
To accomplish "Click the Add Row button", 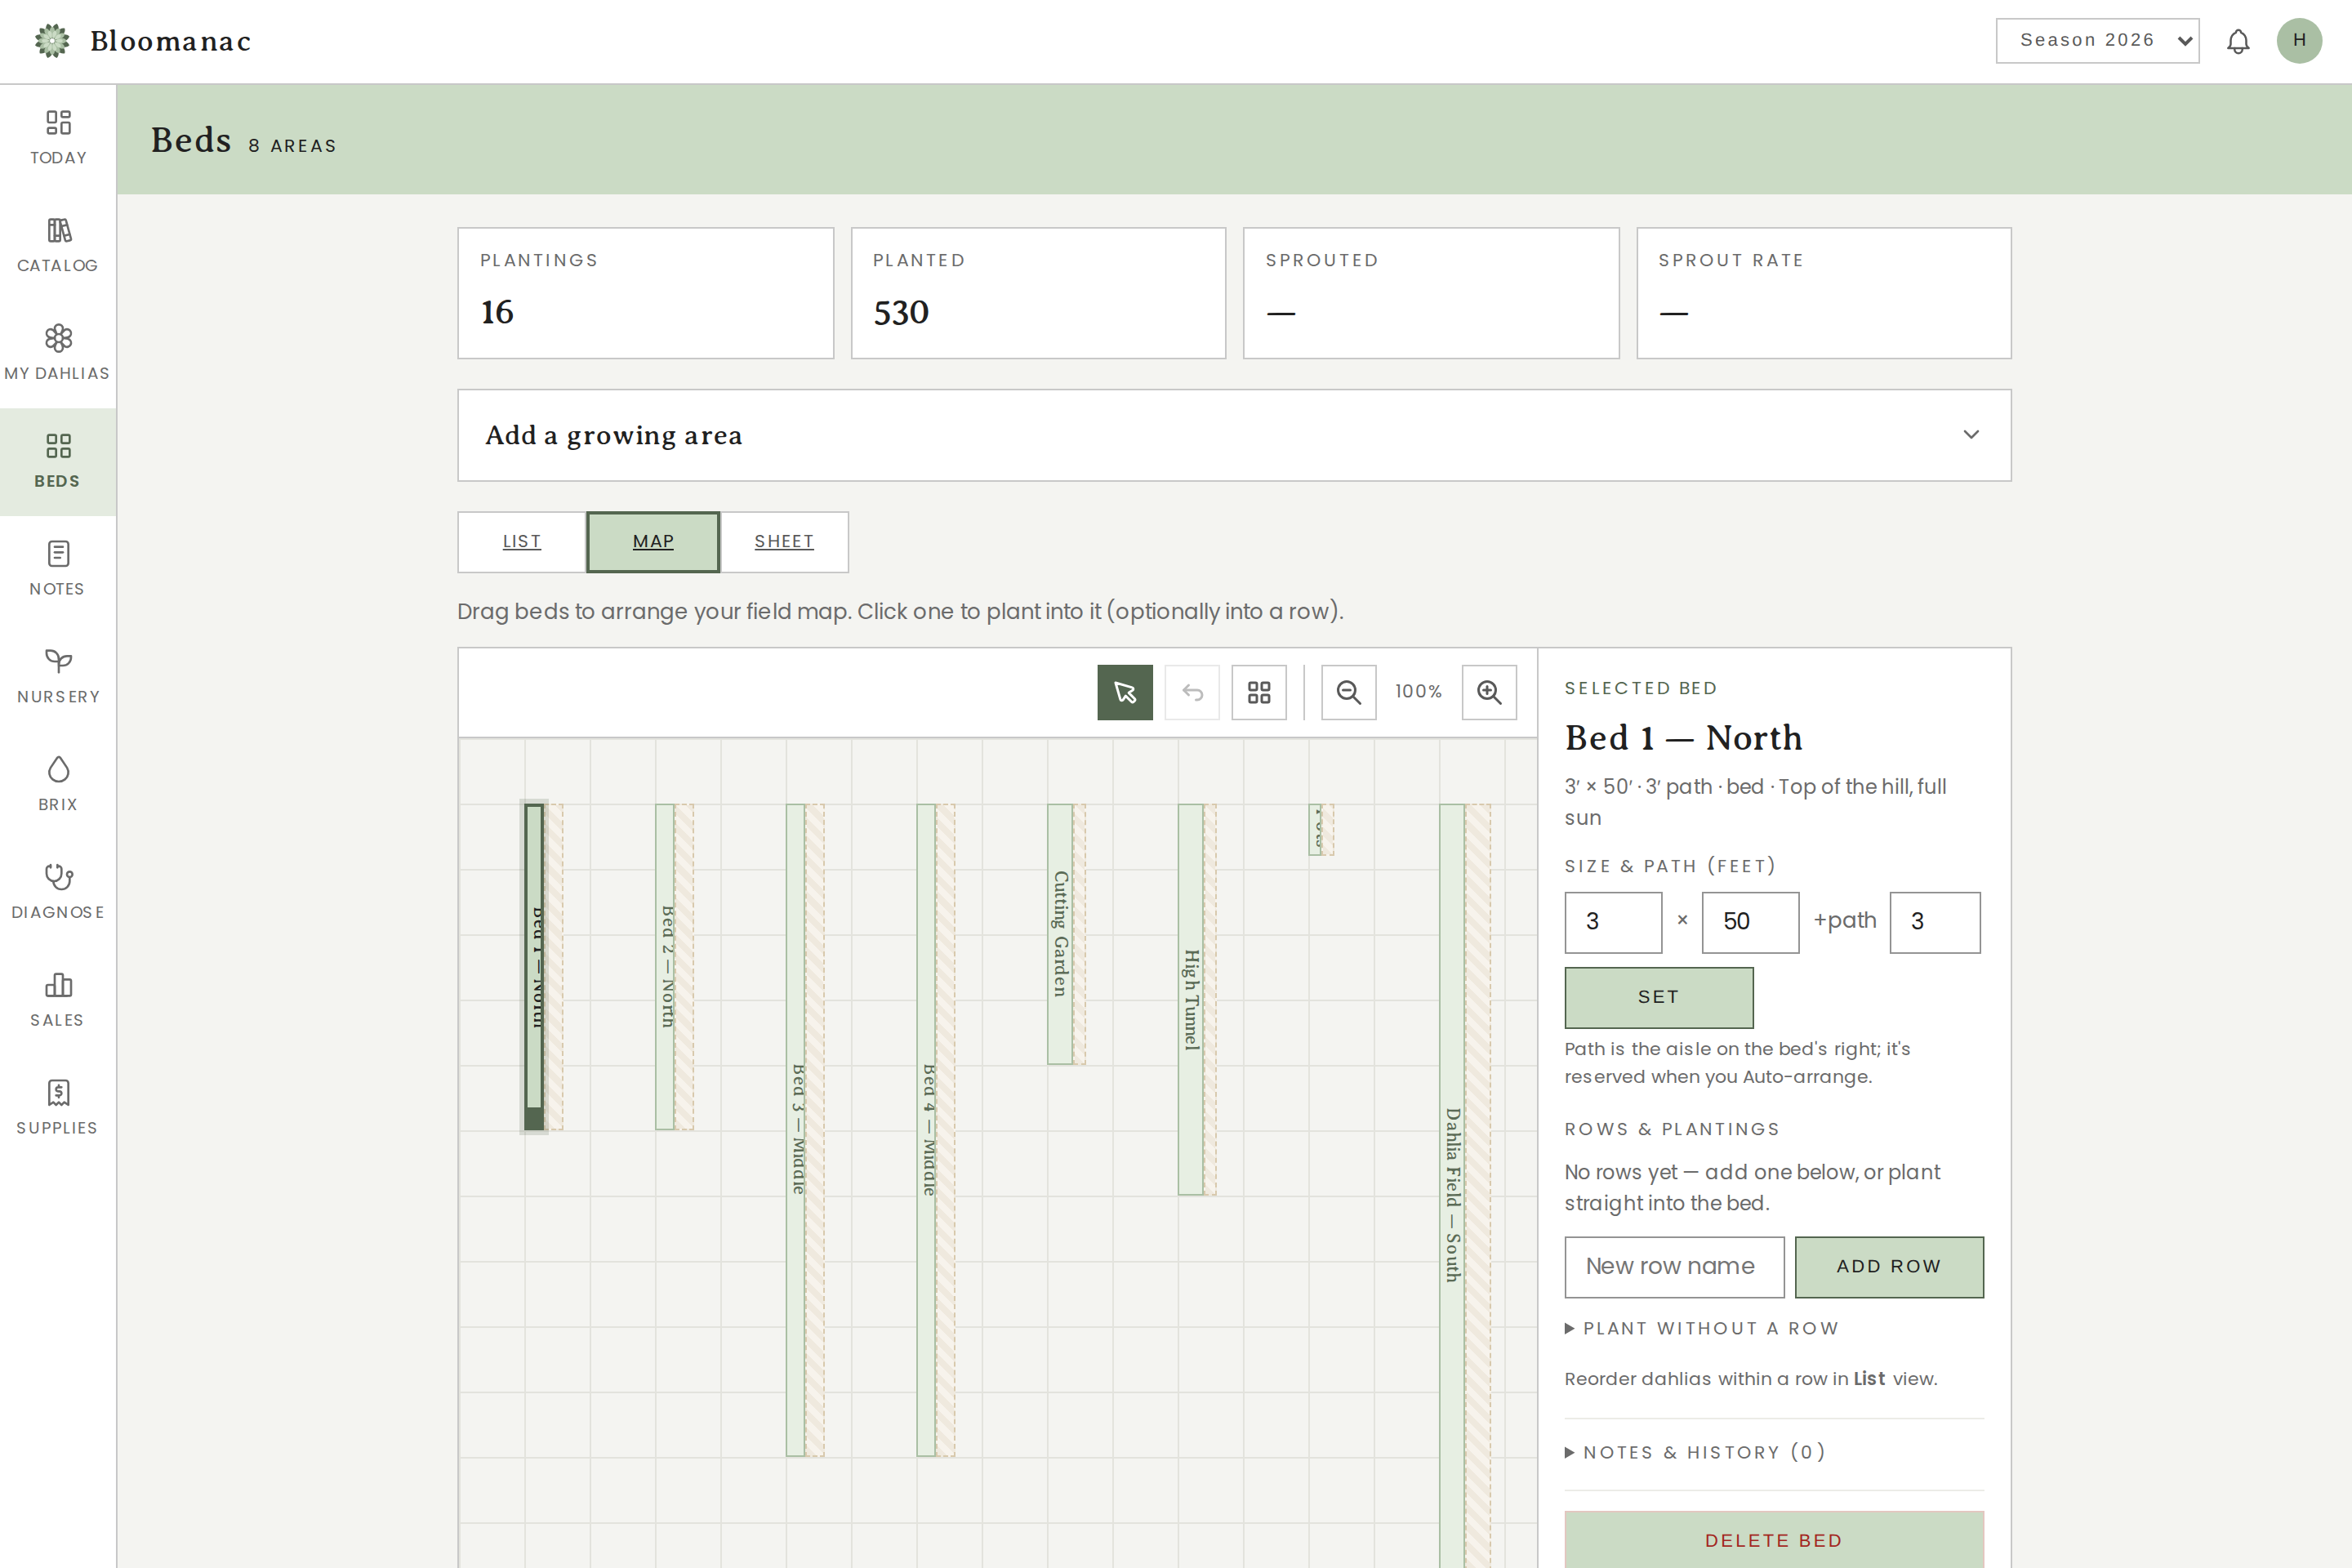I will (1889, 1267).
